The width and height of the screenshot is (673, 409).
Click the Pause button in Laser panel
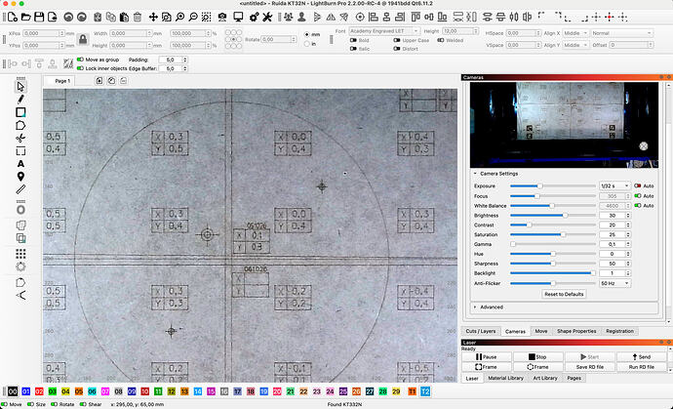click(x=487, y=357)
